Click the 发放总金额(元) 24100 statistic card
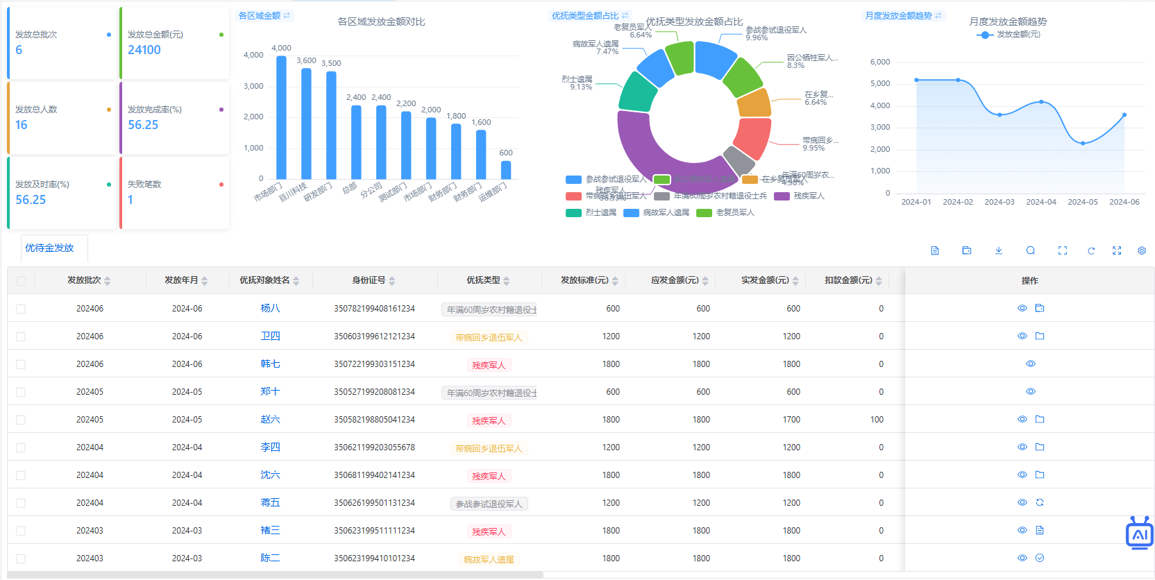Viewport: 1155px width, 580px height. click(174, 43)
